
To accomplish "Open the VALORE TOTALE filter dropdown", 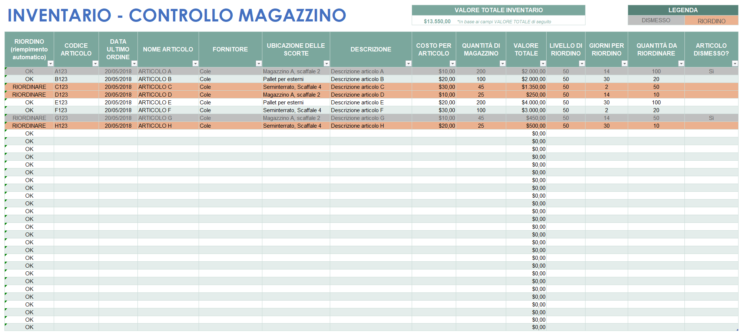I will click(x=543, y=64).
